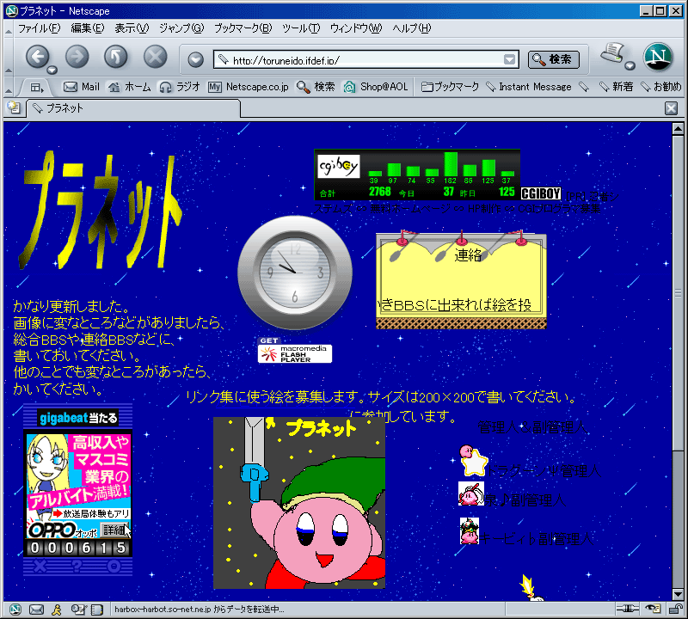The height and width of the screenshot is (619, 688).
Task: Click the security padlock icon in status bar
Action: [x=674, y=609]
